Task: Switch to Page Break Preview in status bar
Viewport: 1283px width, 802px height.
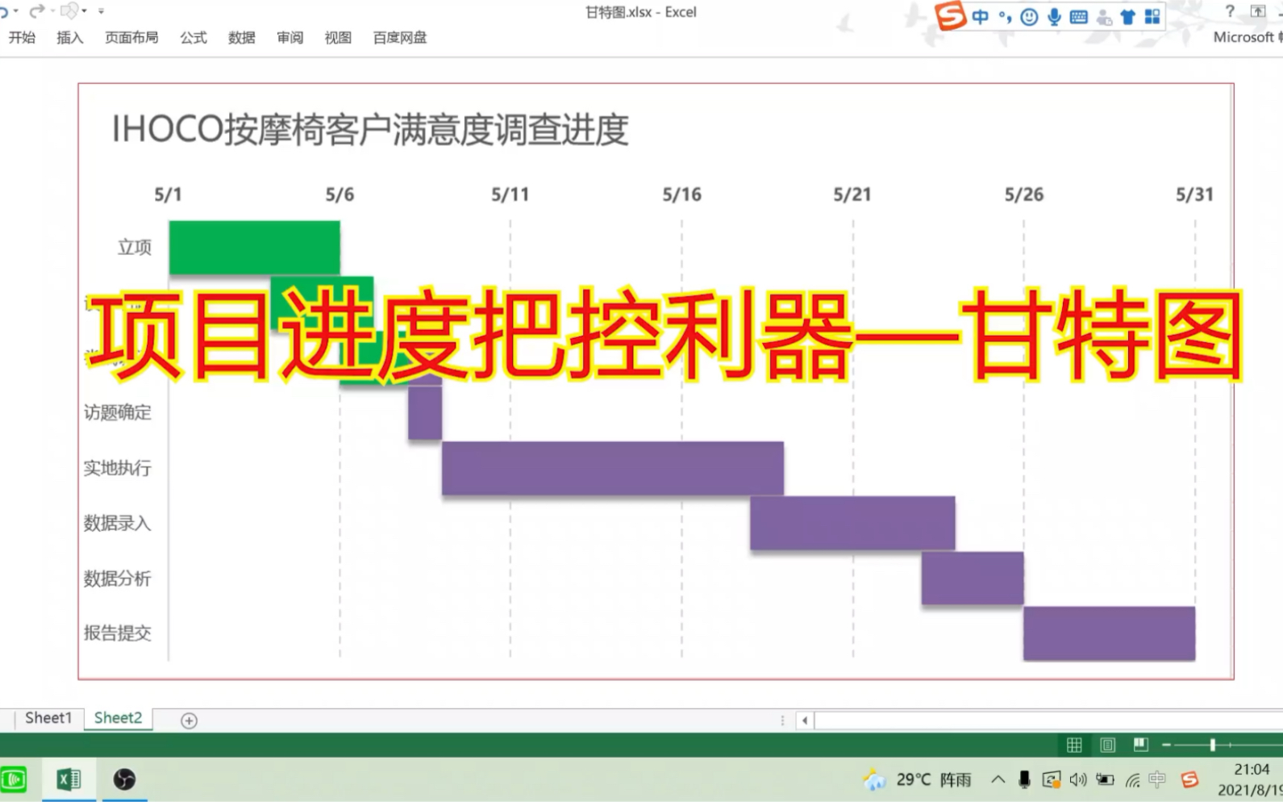Action: (1140, 744)
